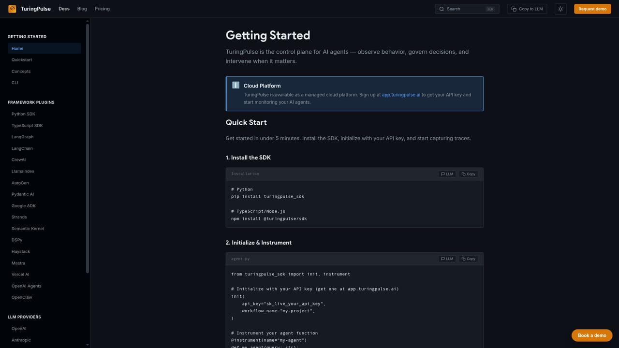Image resolution: width=619 pixels, height=348 pixels.
Task: Open the CLI sidebar page
Action: pos(44,83)
